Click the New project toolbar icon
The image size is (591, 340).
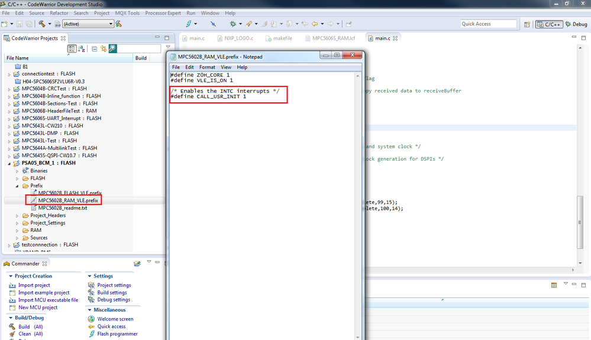5,24
